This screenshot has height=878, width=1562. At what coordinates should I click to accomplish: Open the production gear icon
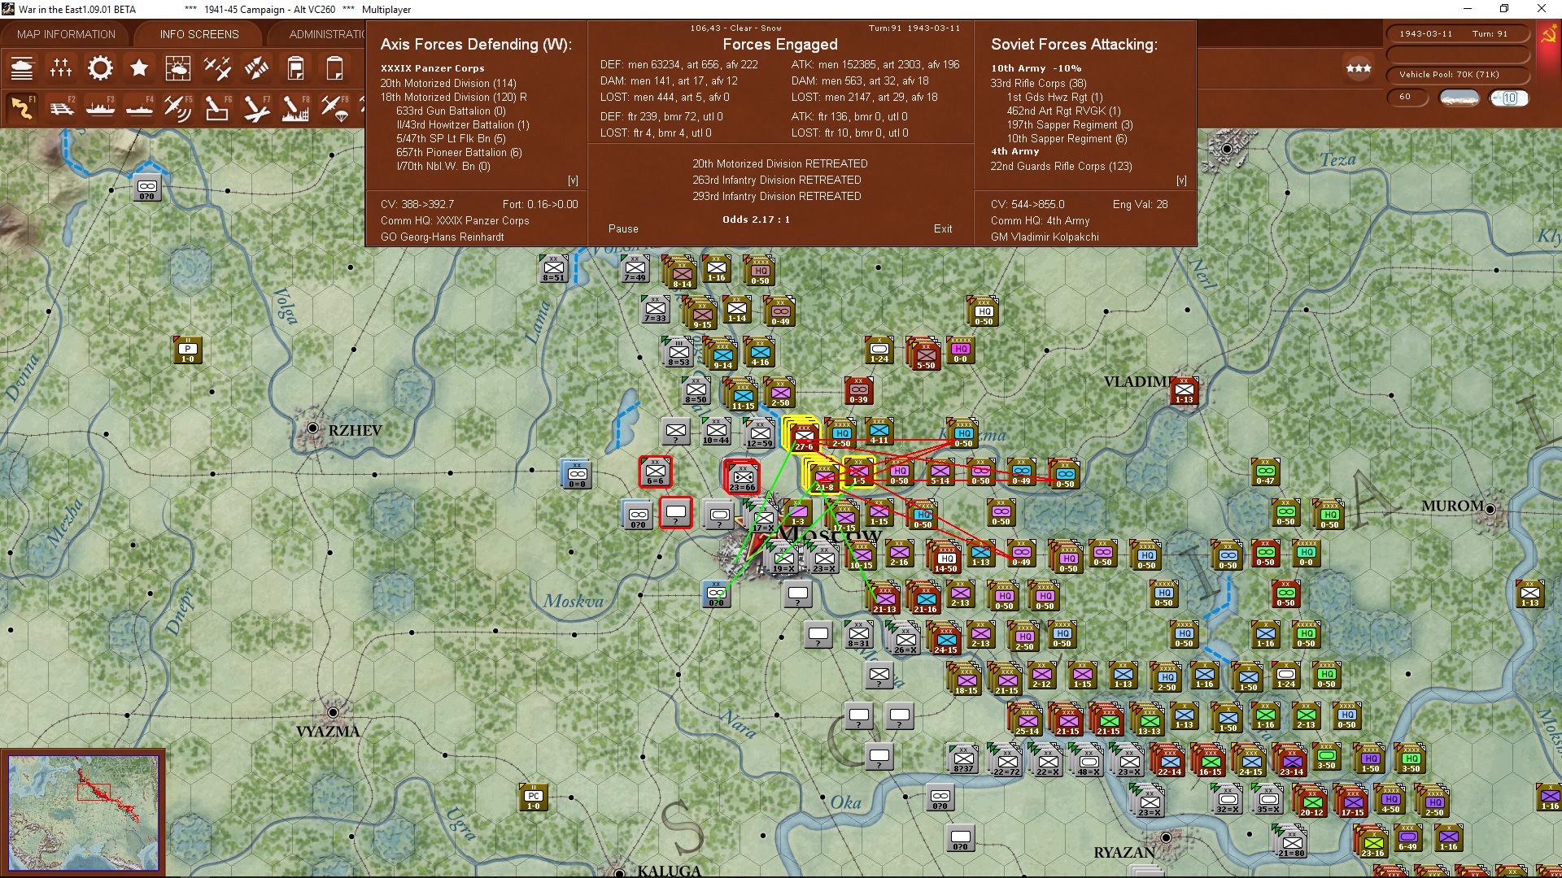tap(100, 68)
